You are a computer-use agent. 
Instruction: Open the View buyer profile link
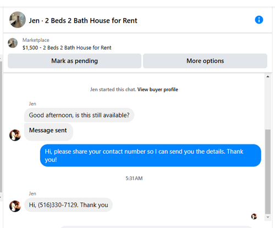(158, 90)
